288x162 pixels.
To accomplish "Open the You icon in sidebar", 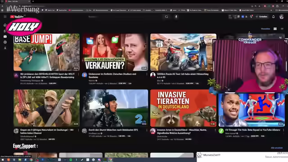I will (x=5, y=42).
